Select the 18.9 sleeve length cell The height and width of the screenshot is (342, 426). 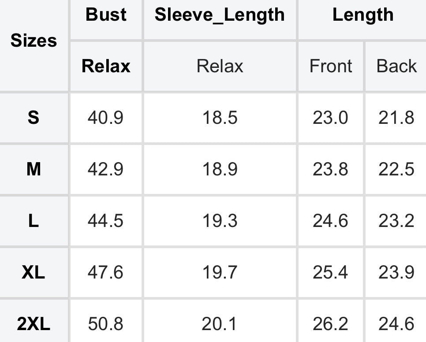pyautogui.click(x=220, y=169)
